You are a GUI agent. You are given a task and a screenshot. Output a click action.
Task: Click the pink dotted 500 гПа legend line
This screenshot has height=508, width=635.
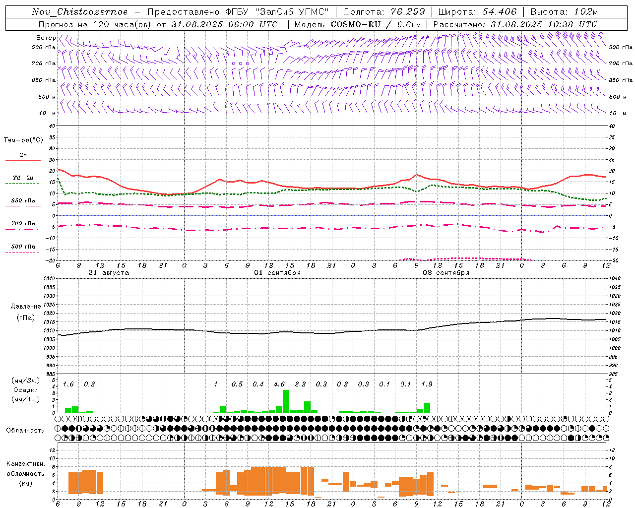click(x=22, y=252)
